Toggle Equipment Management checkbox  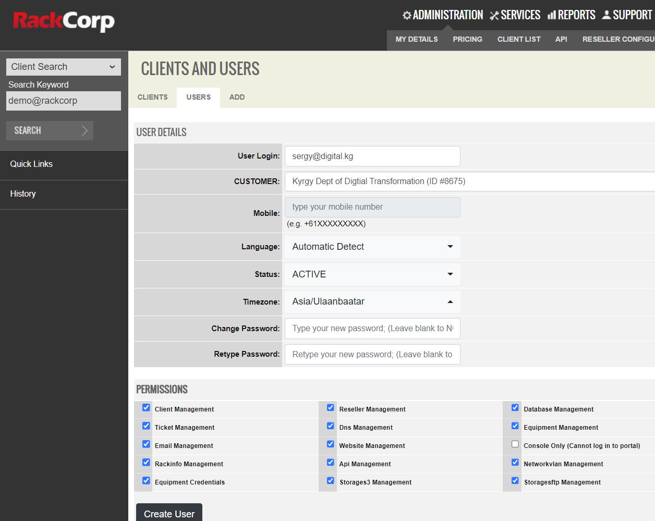(515, 426)
